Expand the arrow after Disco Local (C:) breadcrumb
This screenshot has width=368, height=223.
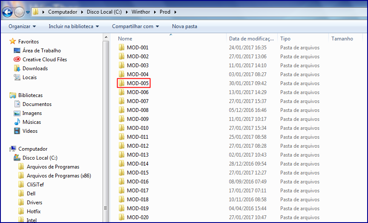point(126,12)
